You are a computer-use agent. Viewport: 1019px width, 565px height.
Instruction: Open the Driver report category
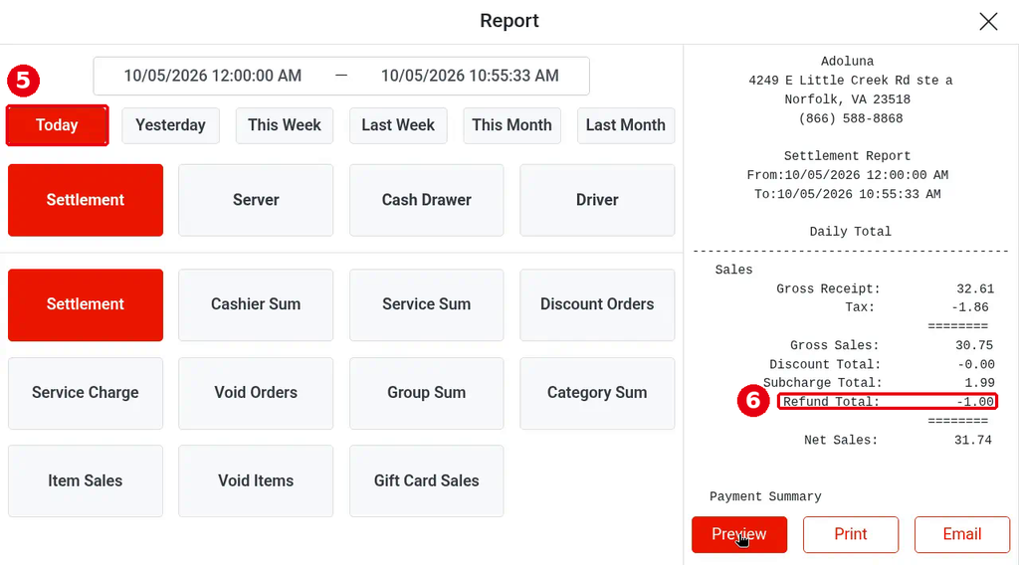[597, 200]
